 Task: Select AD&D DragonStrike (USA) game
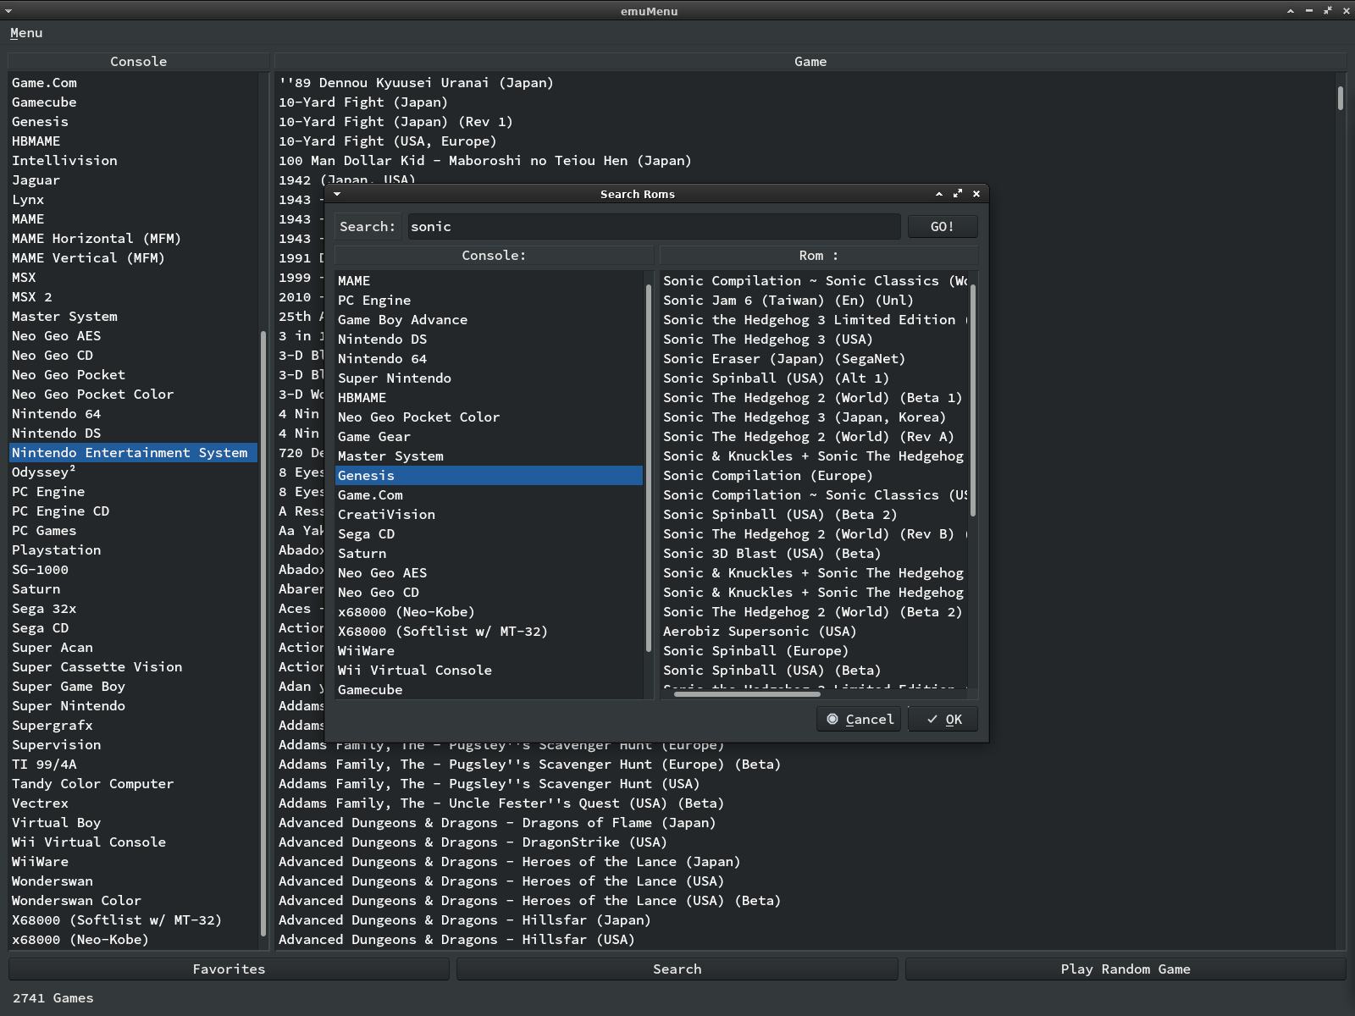pos(805,842)
